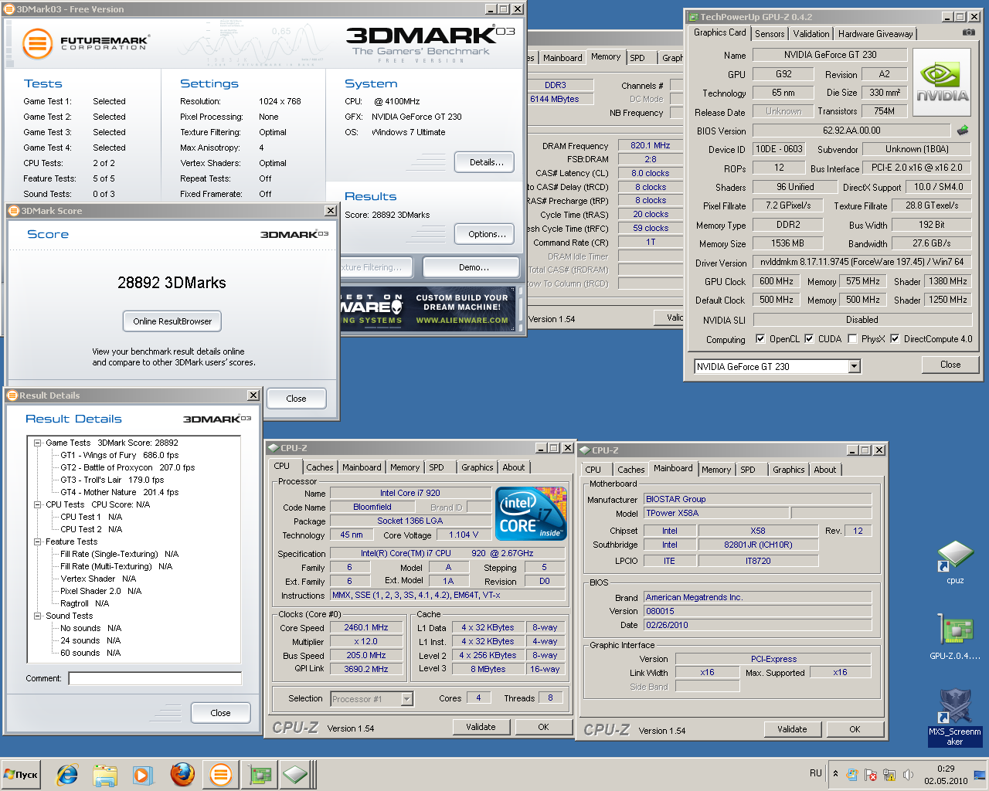
Task: Launch Windows Media Player from taskbar
Action: click(x=143, y=774)
